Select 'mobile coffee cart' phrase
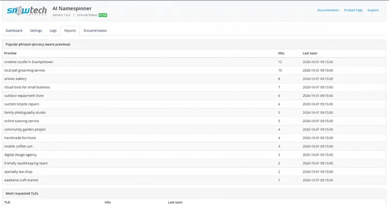The height and width of the screenshot is (206, 389). 18,146
